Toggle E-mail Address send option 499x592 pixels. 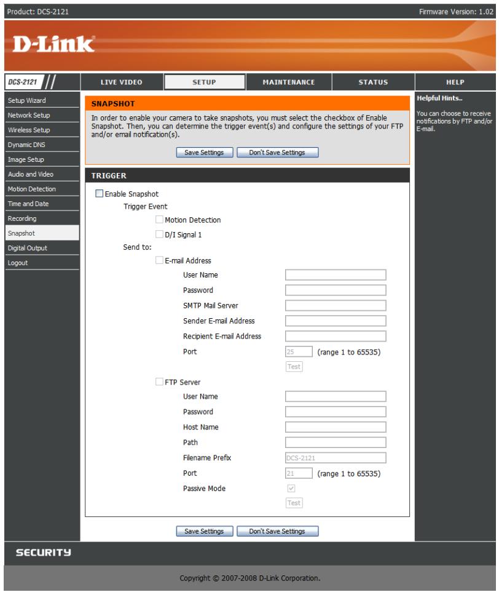pyautogui.click(x=159, y=260)
